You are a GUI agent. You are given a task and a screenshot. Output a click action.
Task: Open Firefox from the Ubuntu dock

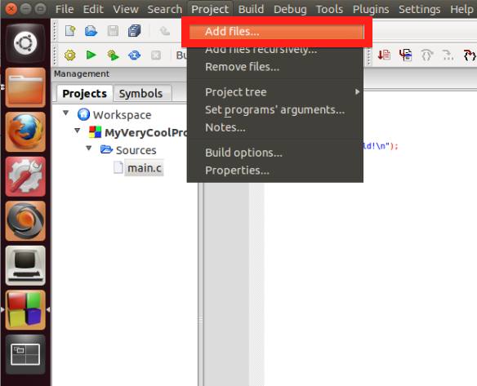pos(25,131)
